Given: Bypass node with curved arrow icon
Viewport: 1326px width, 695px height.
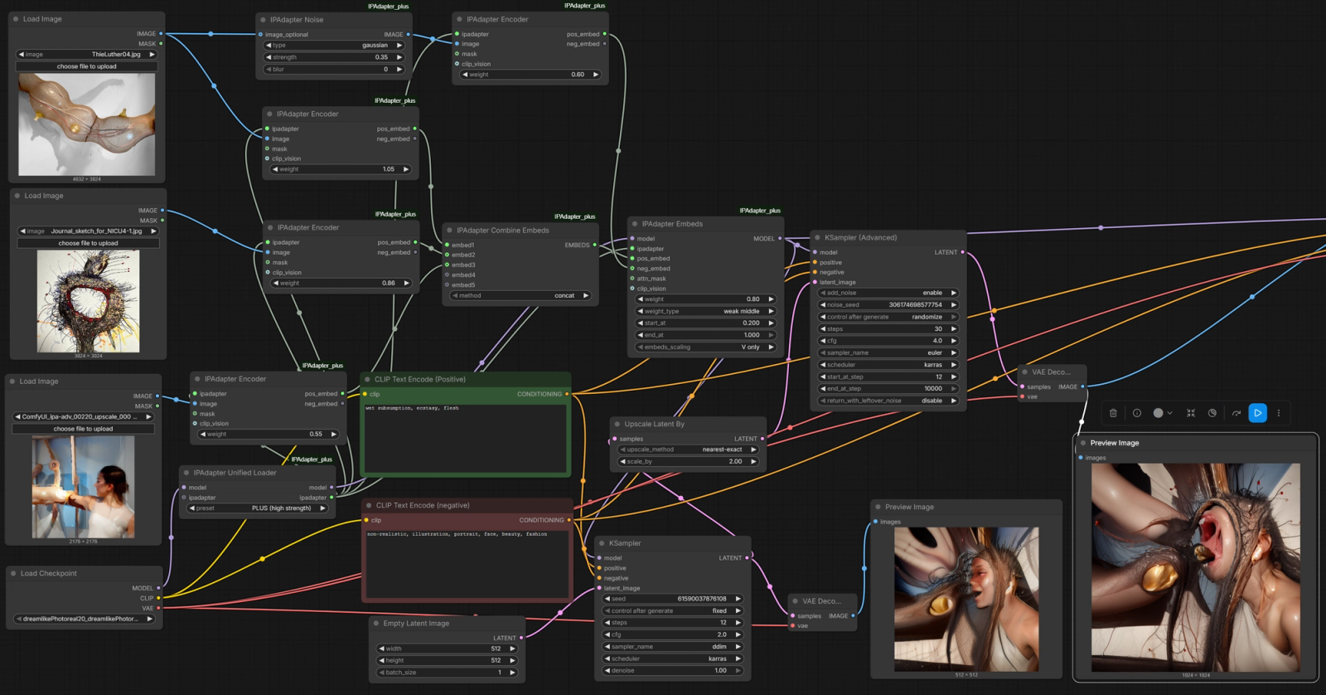Looking at the screenshot, I should click(x=1236, y=413).
